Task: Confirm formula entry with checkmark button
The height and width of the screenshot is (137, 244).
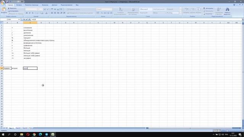Action: pyautogui.click(x=27, y=19)
